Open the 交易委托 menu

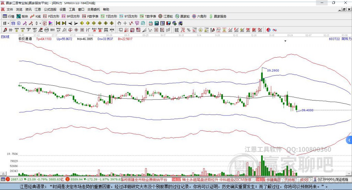93,9
